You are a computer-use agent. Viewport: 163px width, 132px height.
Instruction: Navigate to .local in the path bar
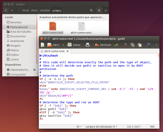pos(26,11)
